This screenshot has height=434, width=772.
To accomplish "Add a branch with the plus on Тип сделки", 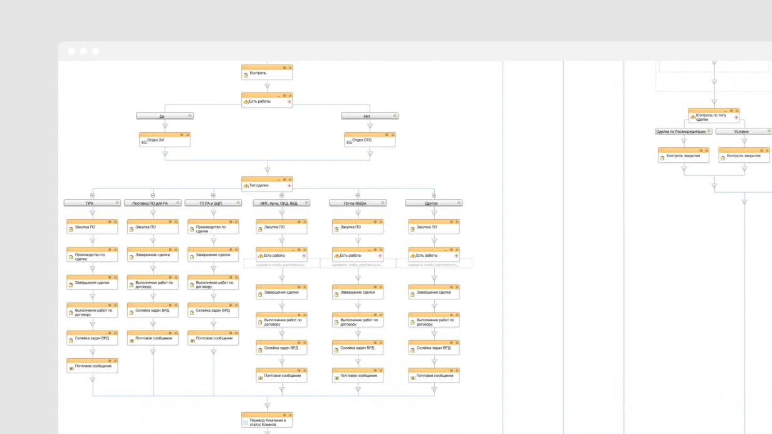I will click(x=289, y=186).
